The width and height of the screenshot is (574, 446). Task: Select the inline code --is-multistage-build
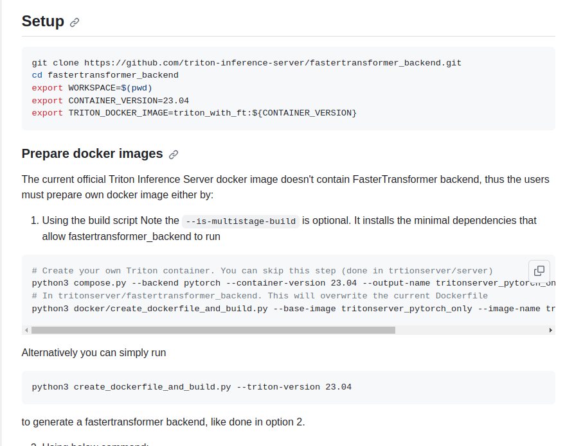point(239,221)
